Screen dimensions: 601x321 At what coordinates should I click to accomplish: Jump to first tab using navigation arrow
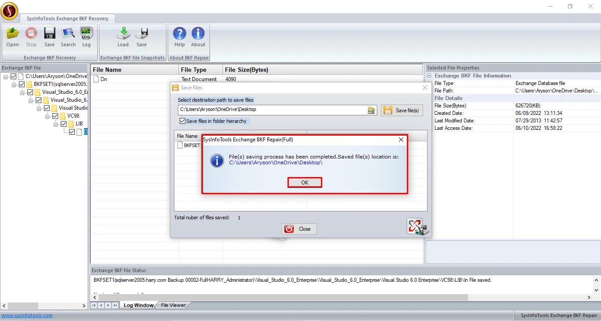pyautogui.click(x=94, y=305)
